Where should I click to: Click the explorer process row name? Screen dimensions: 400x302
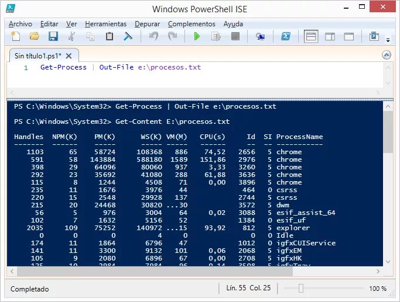coord(293,228)
